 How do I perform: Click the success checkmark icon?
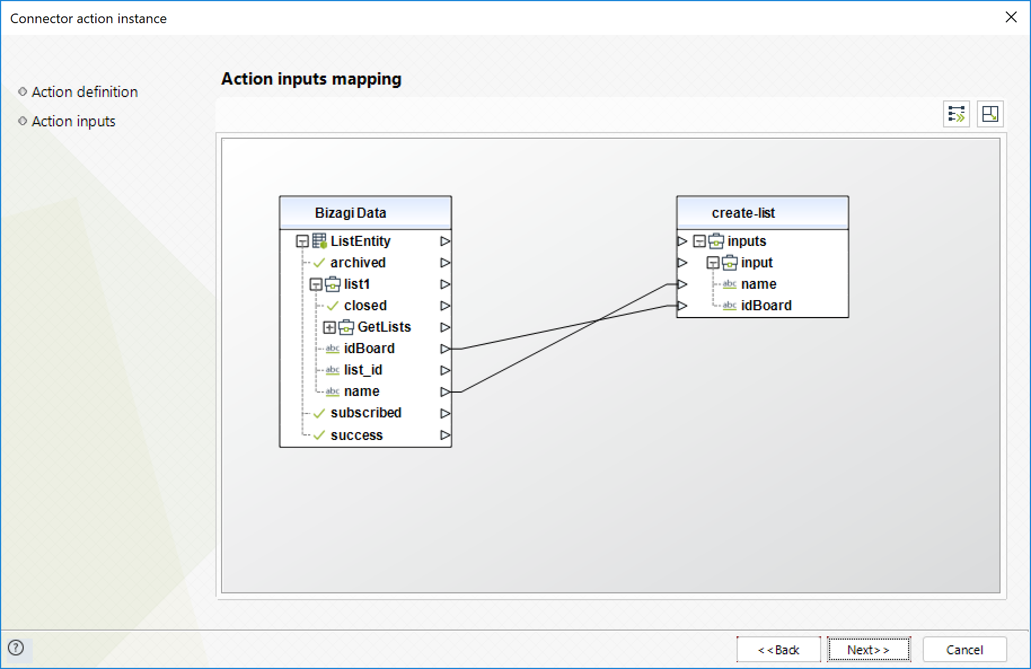tap(319, 435)
